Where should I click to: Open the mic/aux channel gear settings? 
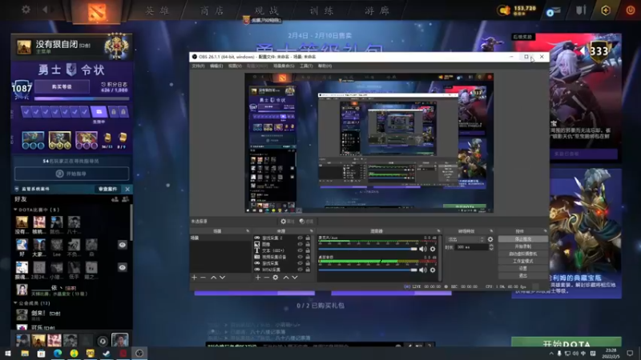coord(433,249)
